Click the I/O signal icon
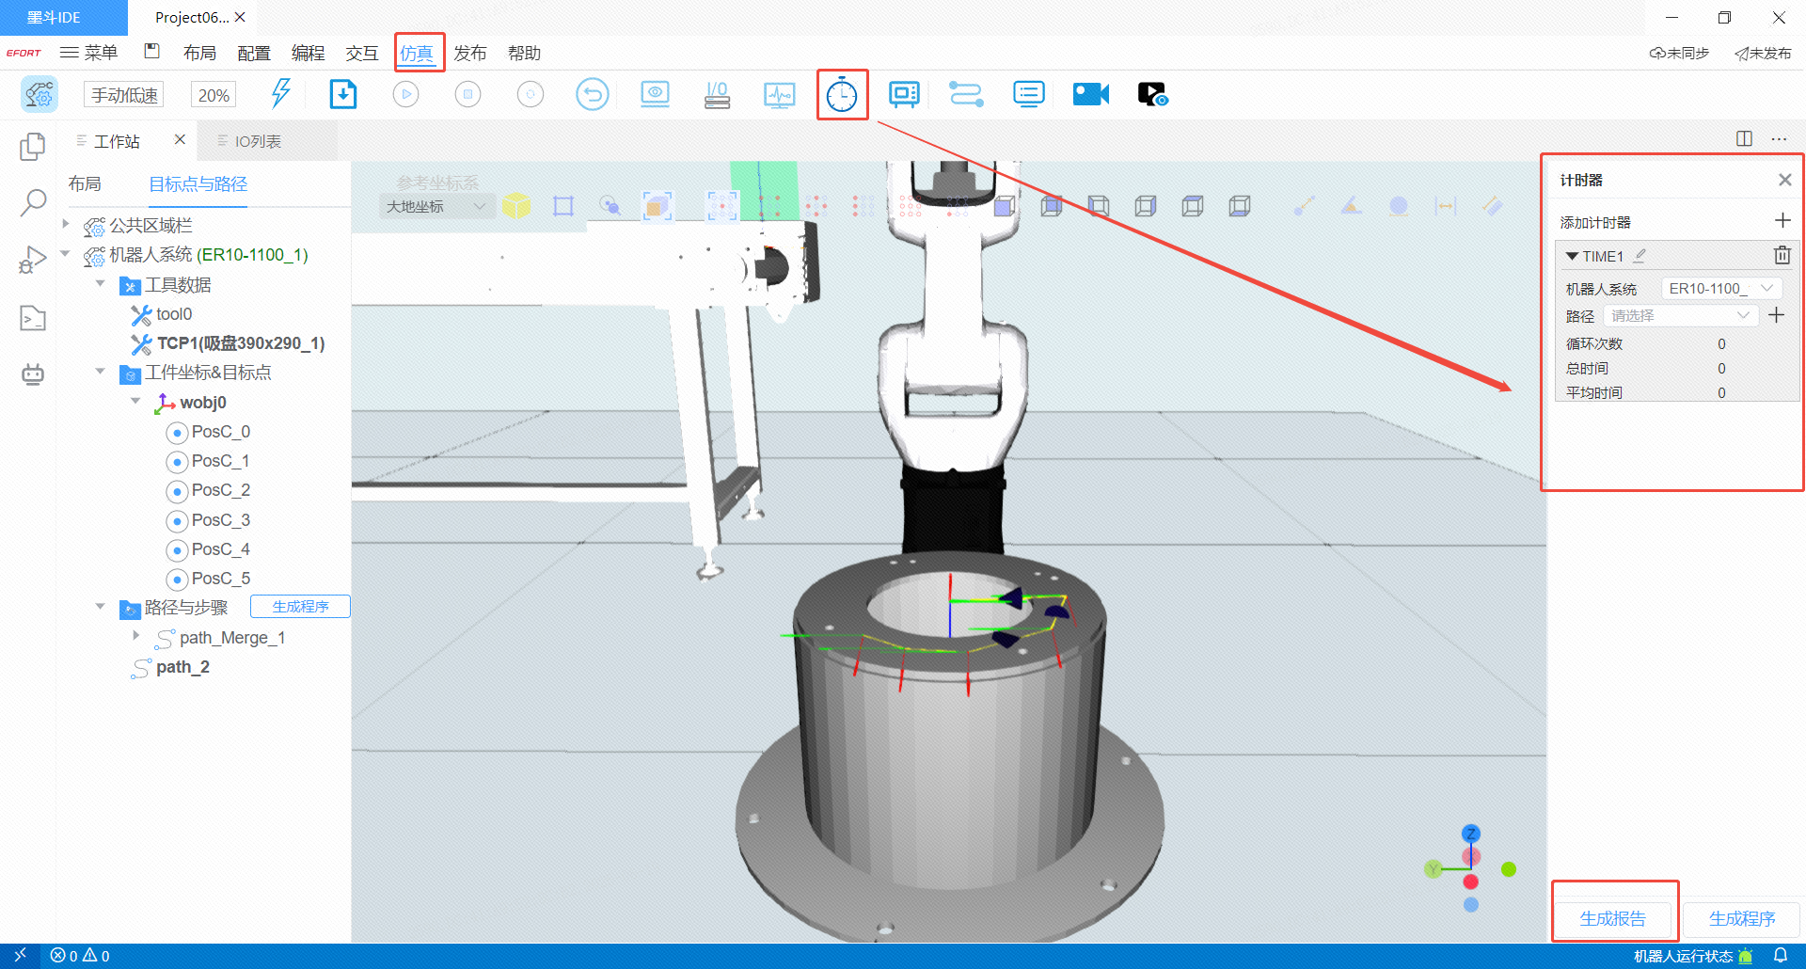Image resolution: width=1806 pixels, height=969 pixels. [717, 94]
